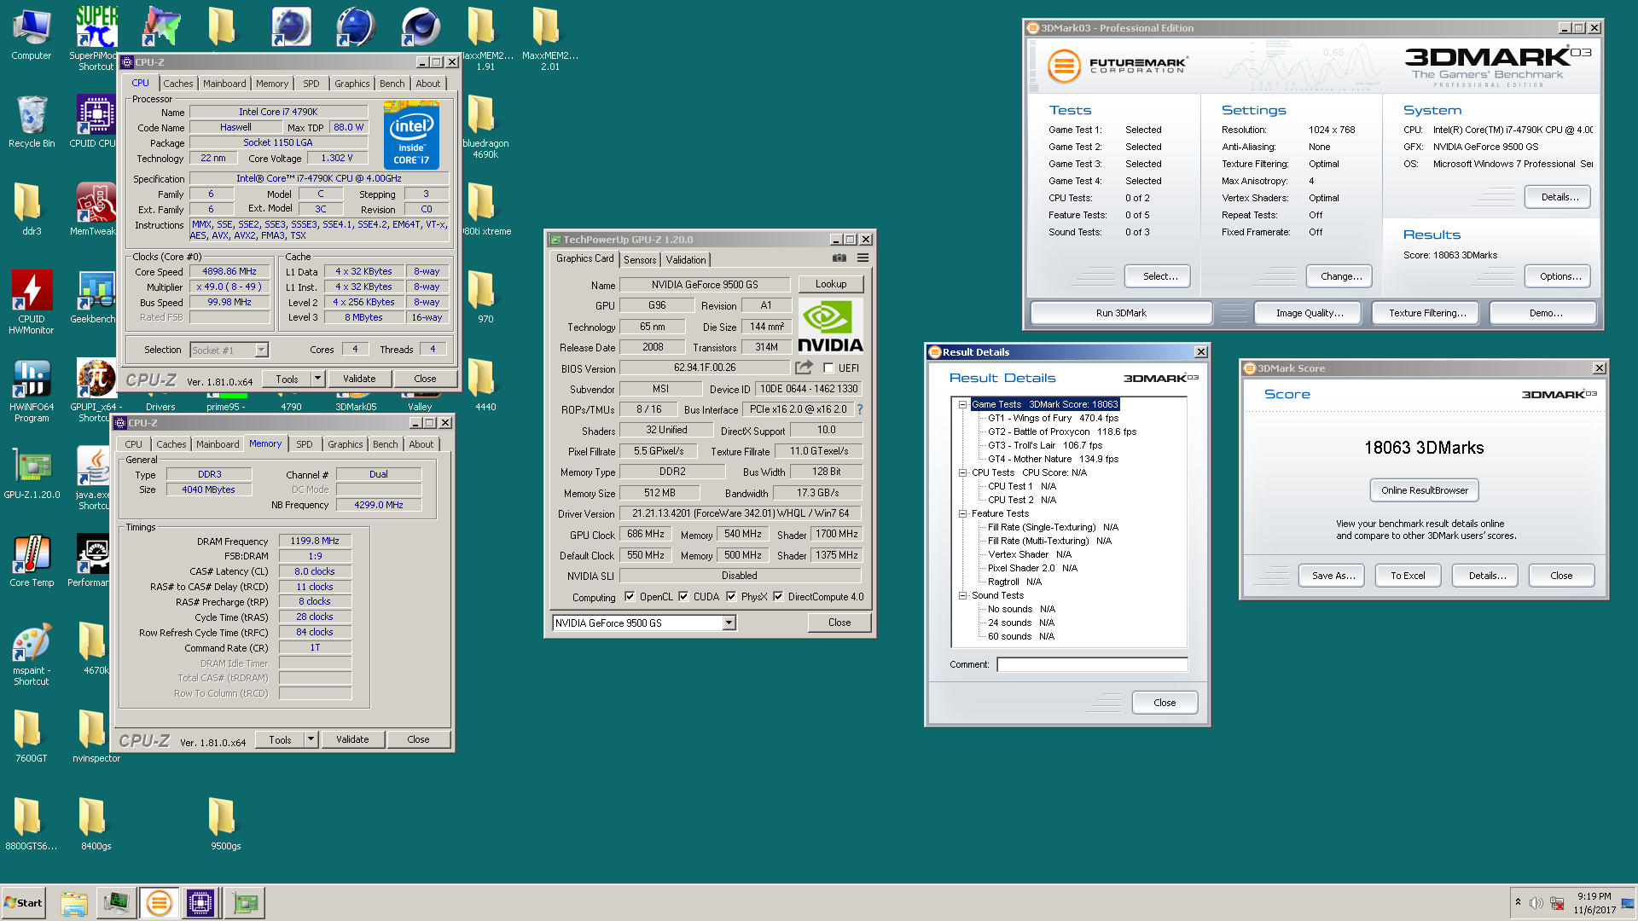Open Tools dropdown arrow in CPU-Z Memory window

[x=311, y=739]
